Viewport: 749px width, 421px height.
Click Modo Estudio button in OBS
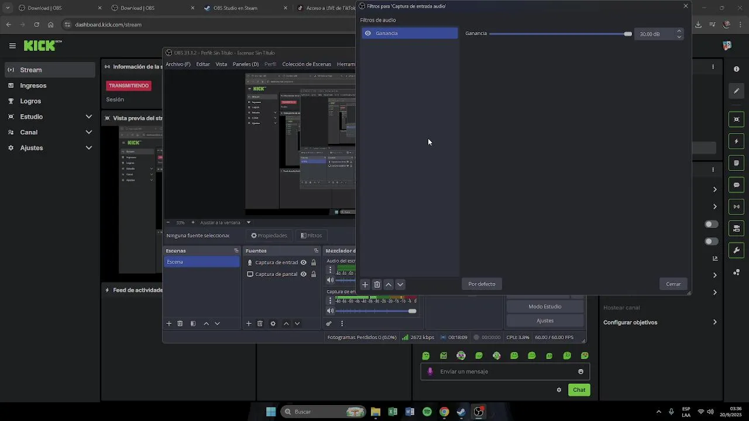545,306
